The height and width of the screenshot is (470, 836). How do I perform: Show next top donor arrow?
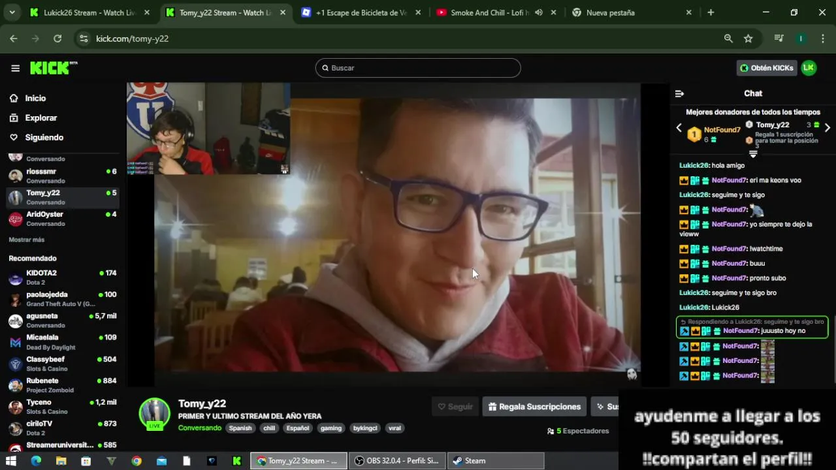(x=828, y=128)
